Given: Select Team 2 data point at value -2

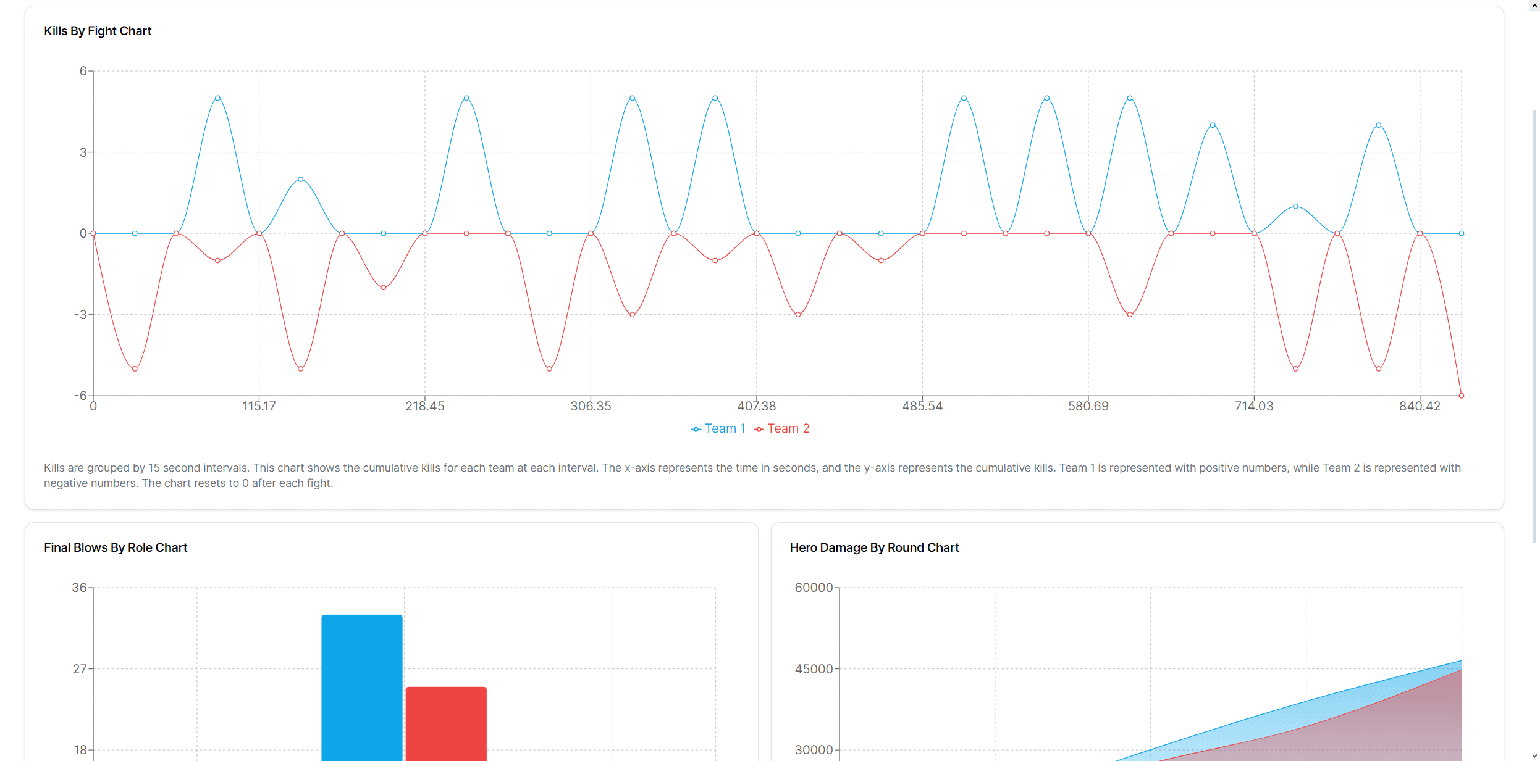Looking at the screenshot, I should click(384, 288).
